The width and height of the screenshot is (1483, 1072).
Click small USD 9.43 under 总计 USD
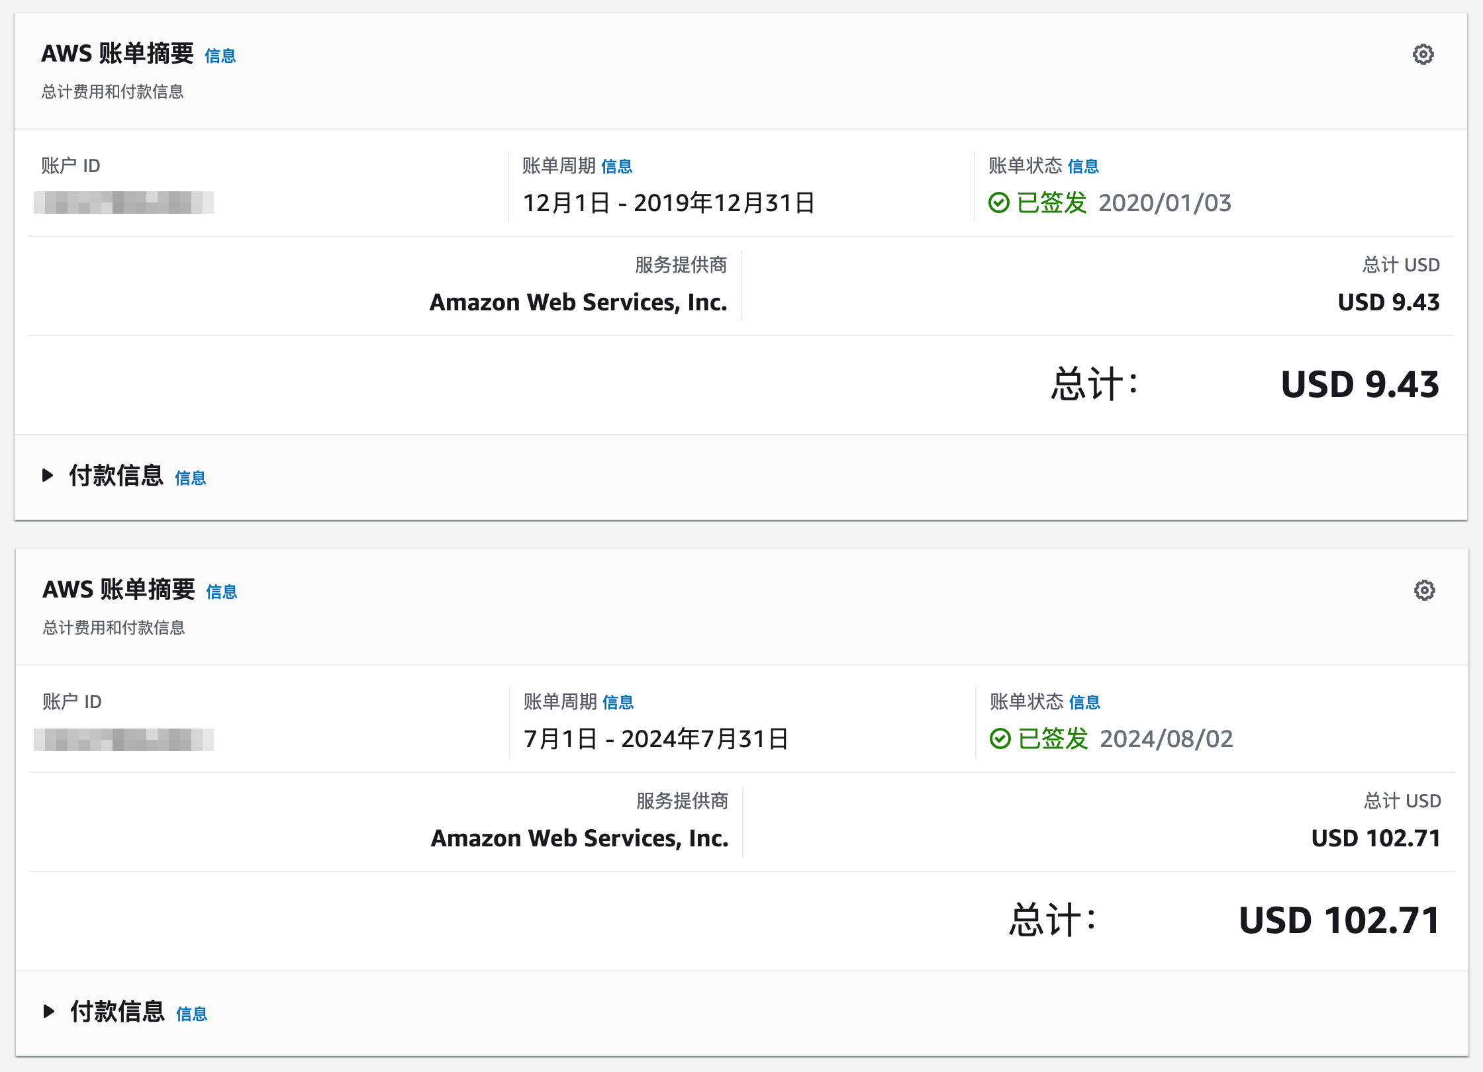coord(1389,302)
